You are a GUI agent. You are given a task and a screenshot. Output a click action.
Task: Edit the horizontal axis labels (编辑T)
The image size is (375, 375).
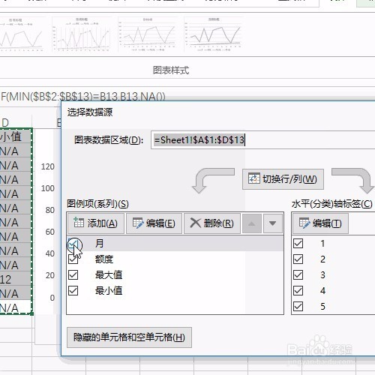point(320,223)
